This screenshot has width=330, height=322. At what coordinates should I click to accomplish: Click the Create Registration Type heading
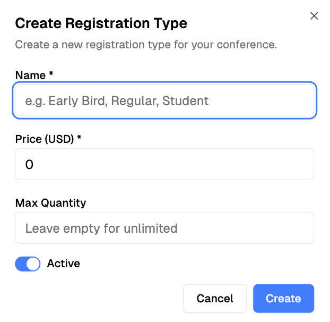[101, 23]
